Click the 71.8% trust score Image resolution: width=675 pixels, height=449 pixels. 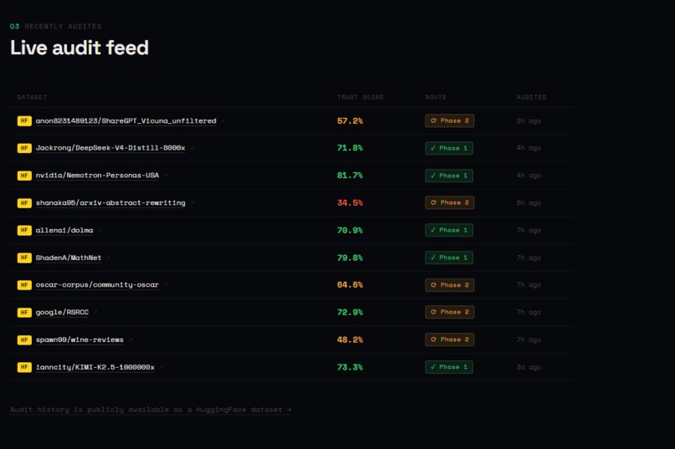pyautogui.click(x=350, y=148)
